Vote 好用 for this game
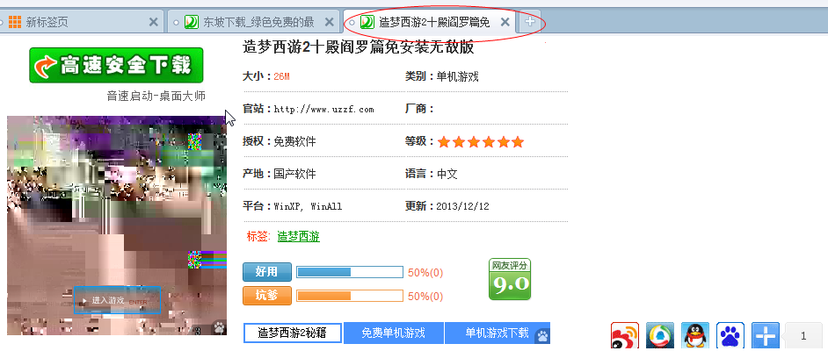 click(266, 272)
